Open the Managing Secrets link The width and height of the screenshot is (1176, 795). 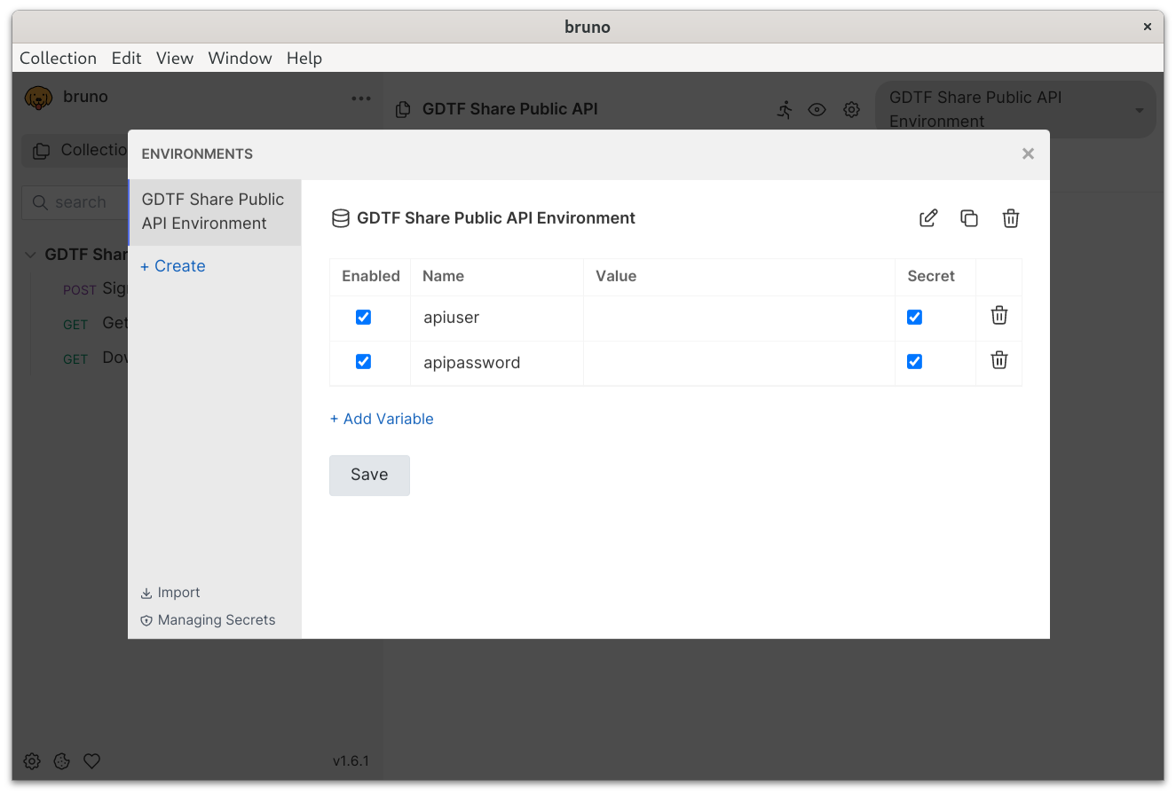pyautogui.click(x=209, y=620)
